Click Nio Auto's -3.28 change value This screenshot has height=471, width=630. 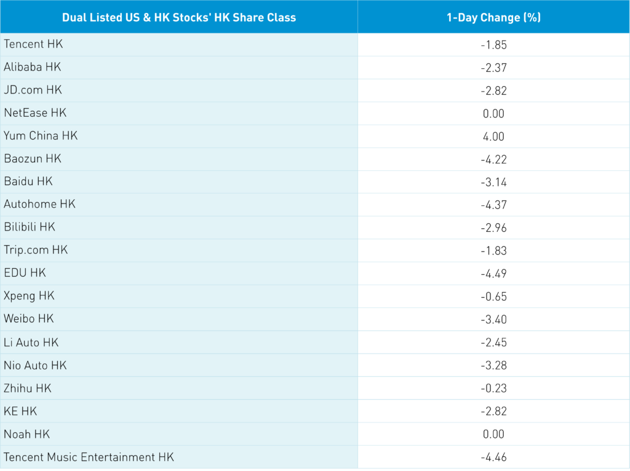(x=493, y=366)
